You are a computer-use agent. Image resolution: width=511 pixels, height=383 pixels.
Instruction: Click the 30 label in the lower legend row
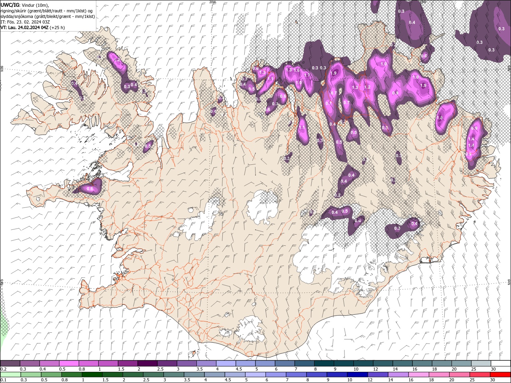[x=493, y=380]
